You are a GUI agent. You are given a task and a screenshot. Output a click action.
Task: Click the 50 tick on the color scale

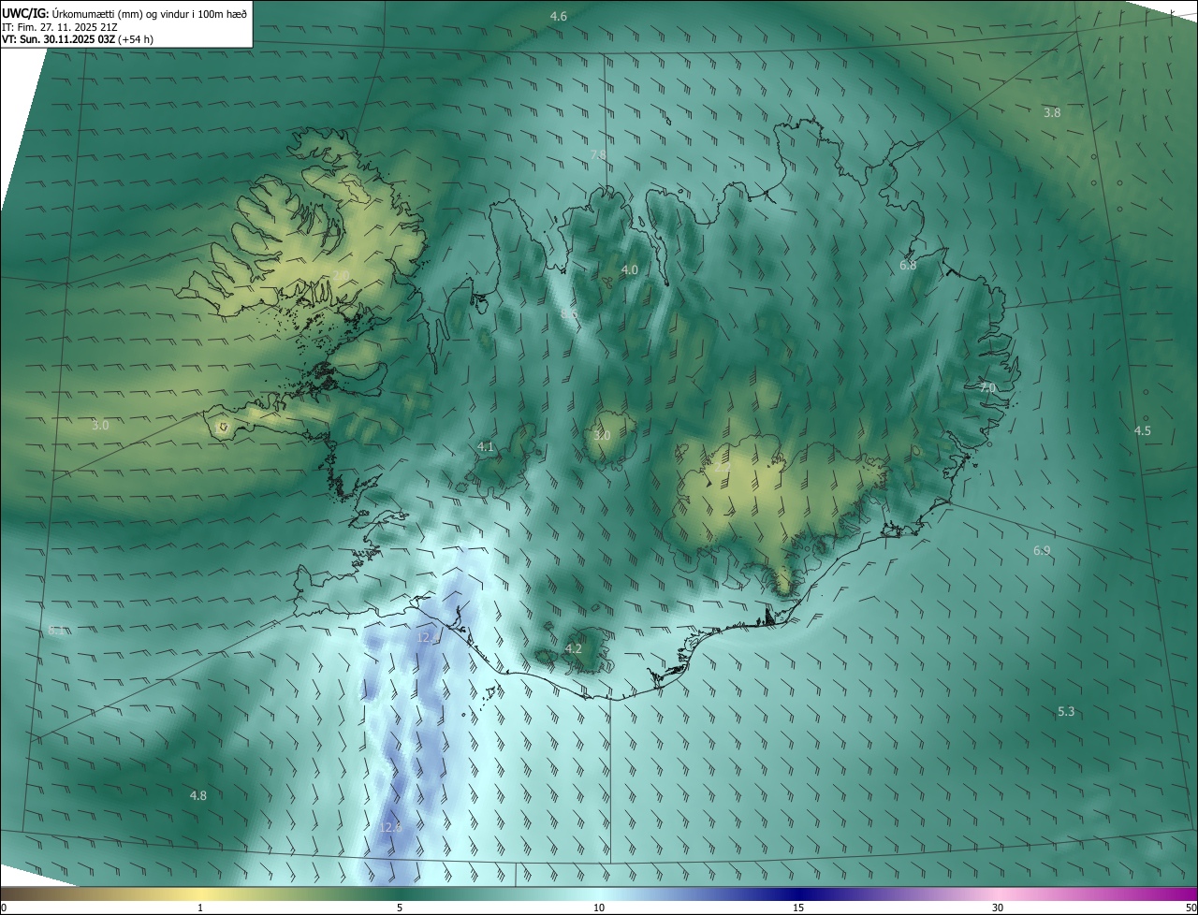[x=1191, y=908]
